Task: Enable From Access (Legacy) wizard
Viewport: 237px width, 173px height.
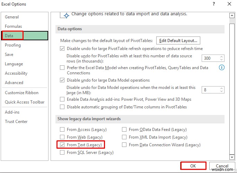Action: [62, 130]
